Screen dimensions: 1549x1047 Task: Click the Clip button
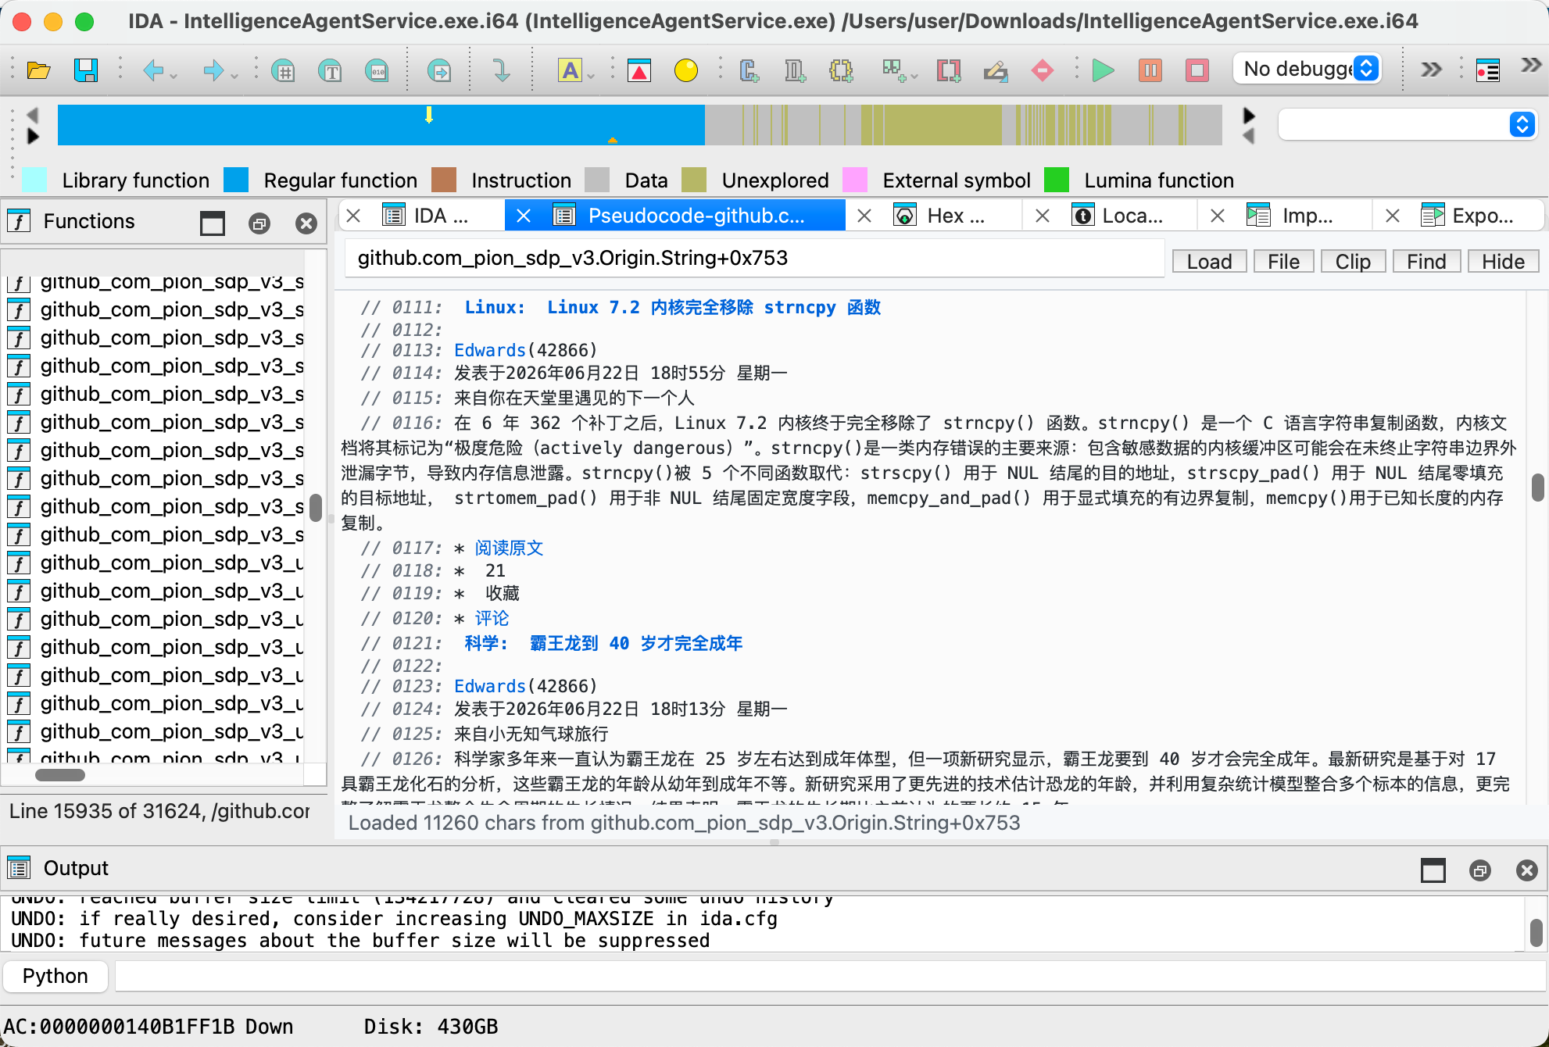click(x=1353, y=262)
